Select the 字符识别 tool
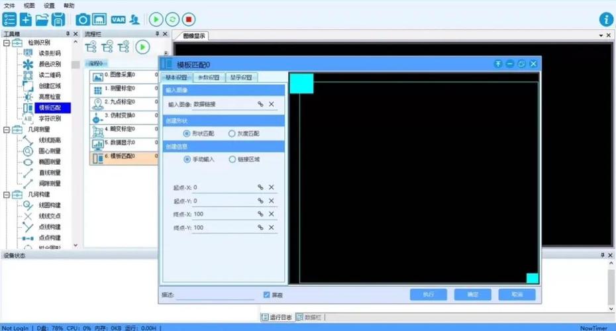This screenshot has height=331, width=616. pos(50,118)
